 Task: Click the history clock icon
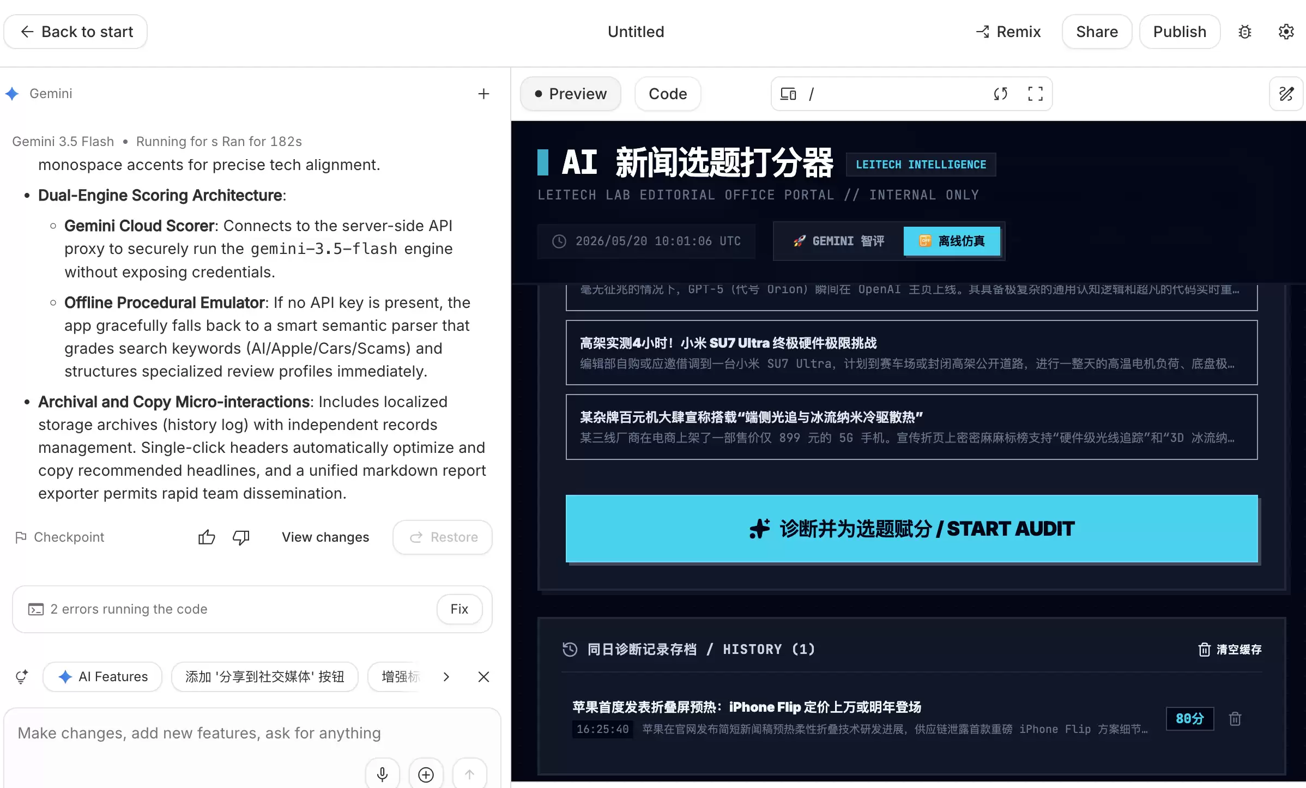[x=570, y=649]
